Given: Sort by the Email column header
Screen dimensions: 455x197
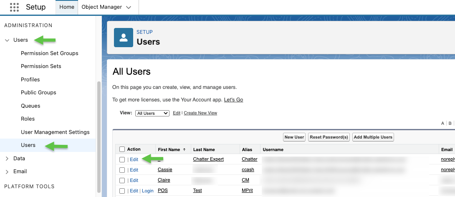Looking at the screenshot, I should tap(447, 150).
